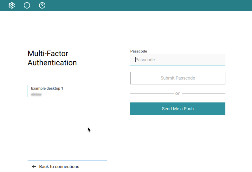This screenshot has height=172, width=252.
Task: Go back via Back to connections link
Action: pyautogui.click(x=59, y=167)
